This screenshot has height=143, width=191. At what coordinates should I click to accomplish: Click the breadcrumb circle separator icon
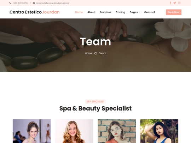[95, 53]
